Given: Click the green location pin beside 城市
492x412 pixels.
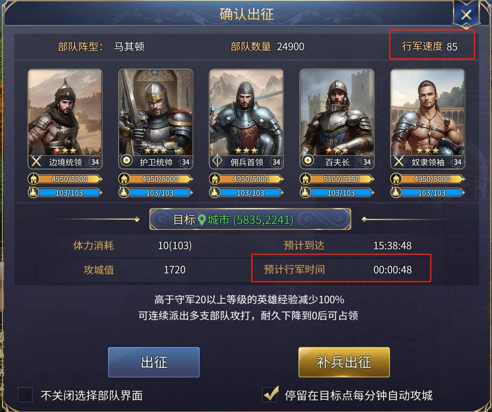Looking at the screenshot, I should click(x=202, y=220).
